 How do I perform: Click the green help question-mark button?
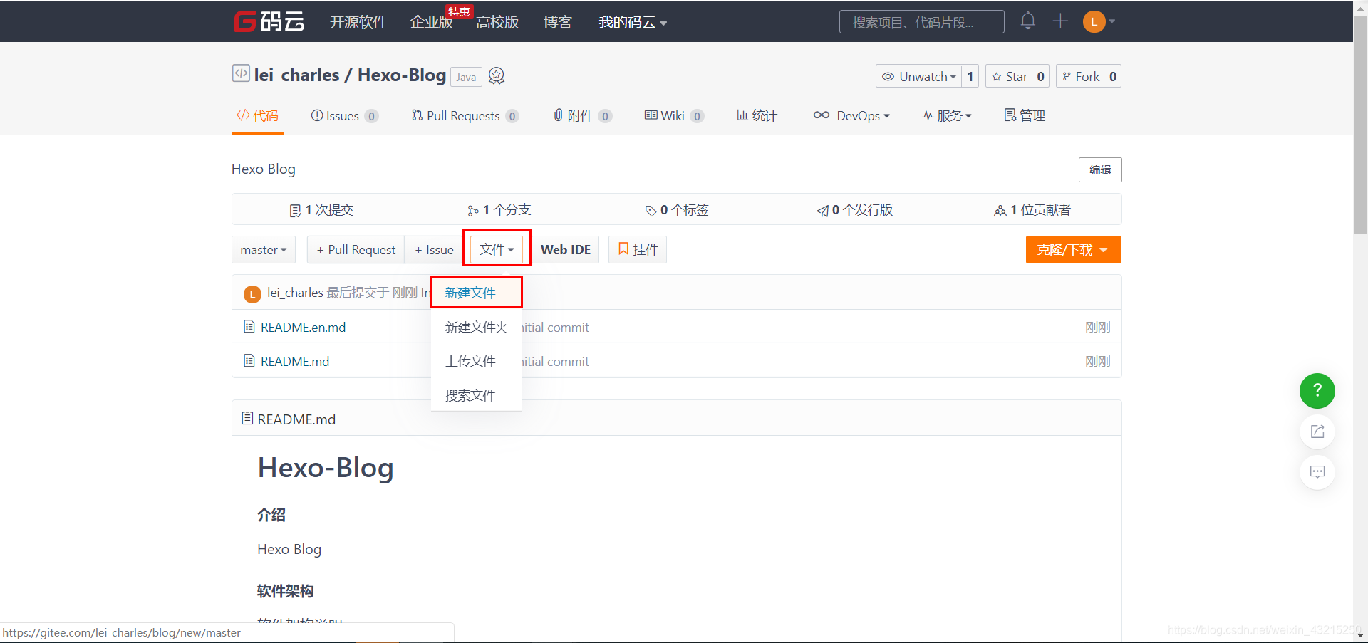coord(1317,391)
